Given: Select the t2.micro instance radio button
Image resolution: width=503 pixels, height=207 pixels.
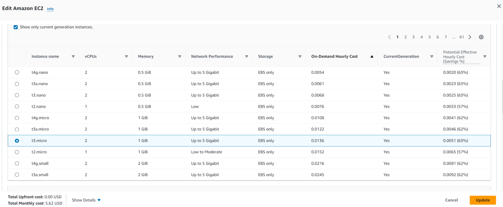Looking at the screenshot, I should click(x=17, y=152).
